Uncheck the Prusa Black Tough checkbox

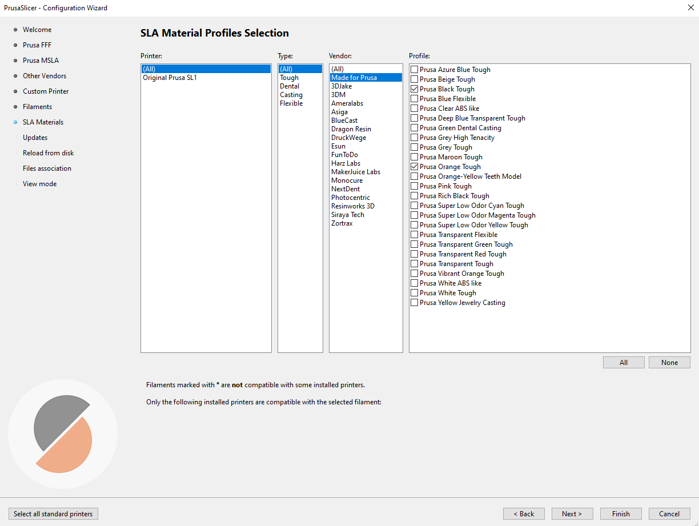414,89
